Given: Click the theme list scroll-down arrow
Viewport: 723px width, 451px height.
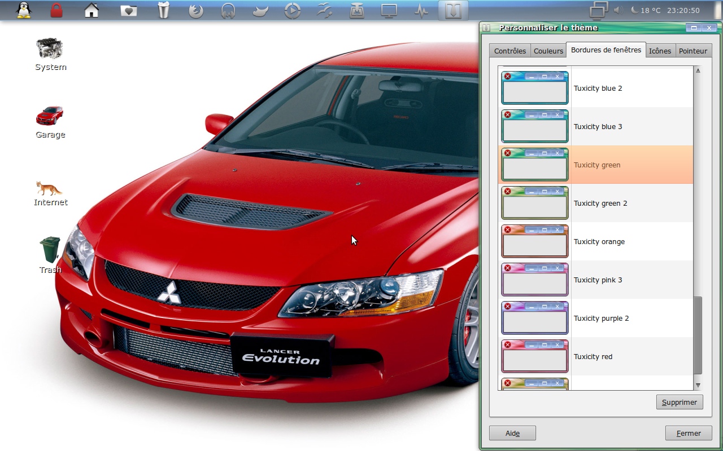Looking at the screenshot, I should (x=698, y=386).
